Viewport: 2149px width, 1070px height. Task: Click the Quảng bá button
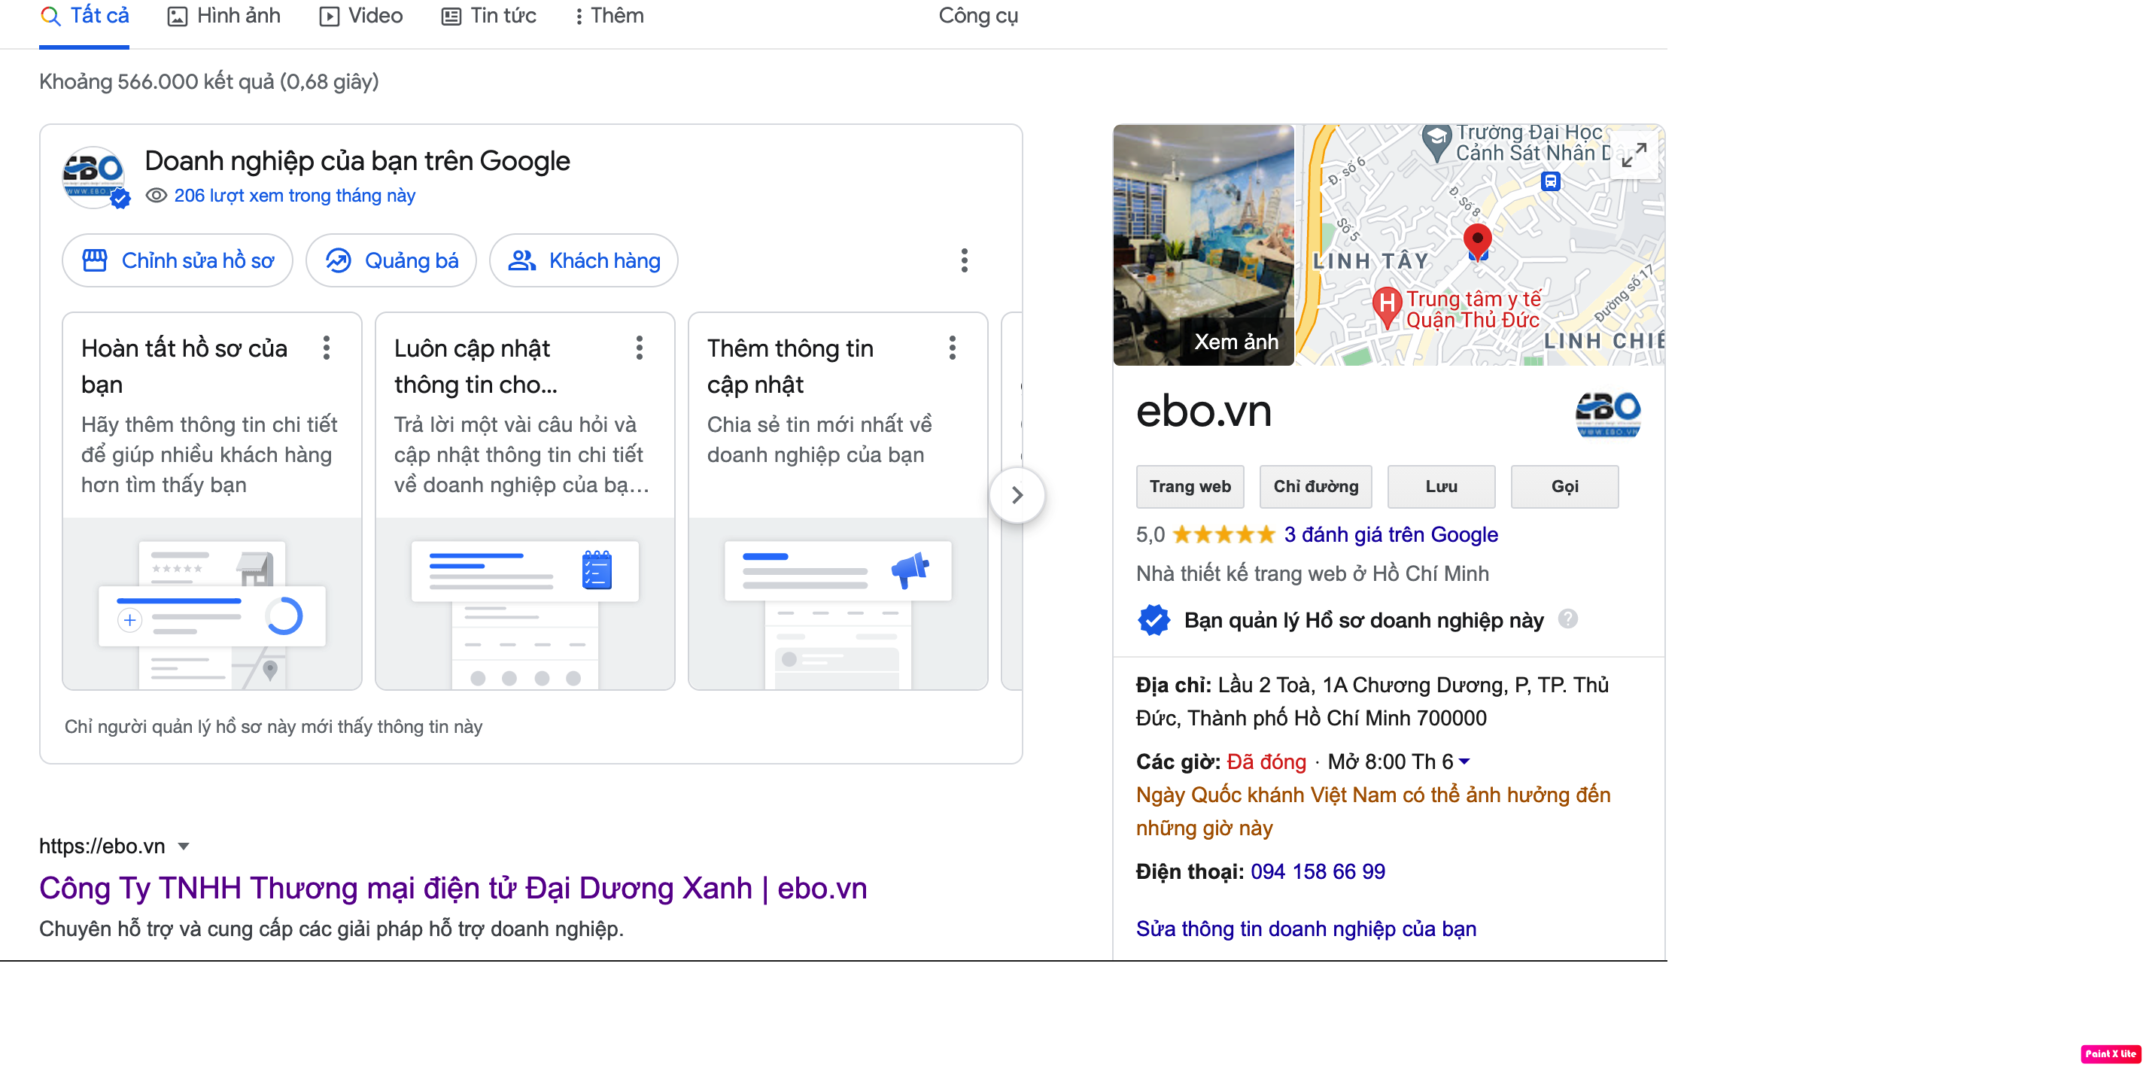[x=391, y=261]
